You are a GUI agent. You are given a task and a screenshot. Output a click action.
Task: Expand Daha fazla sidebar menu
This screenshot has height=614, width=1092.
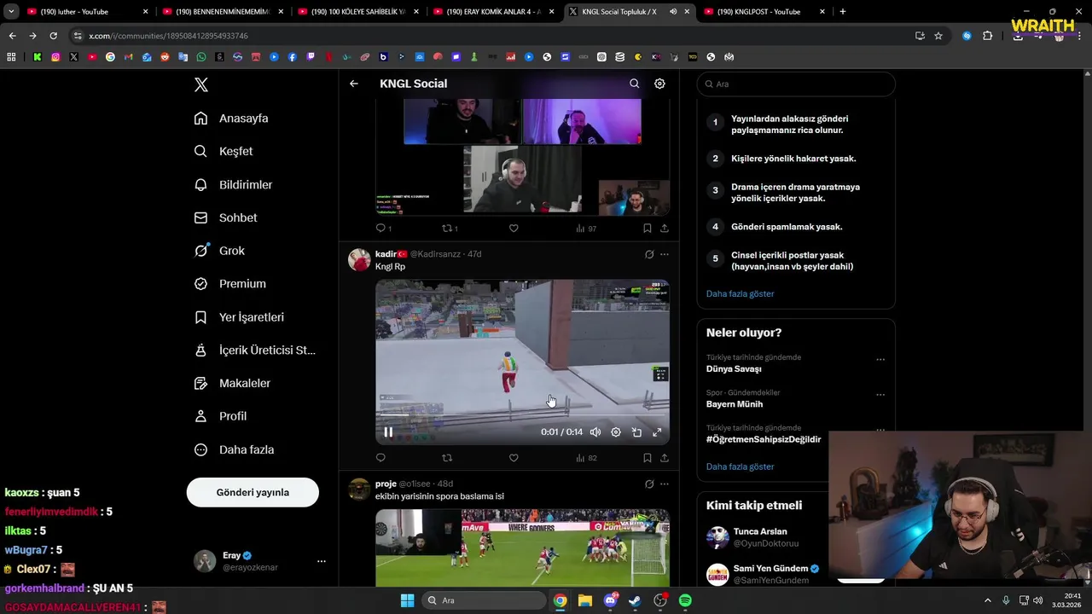click(235, 449)
